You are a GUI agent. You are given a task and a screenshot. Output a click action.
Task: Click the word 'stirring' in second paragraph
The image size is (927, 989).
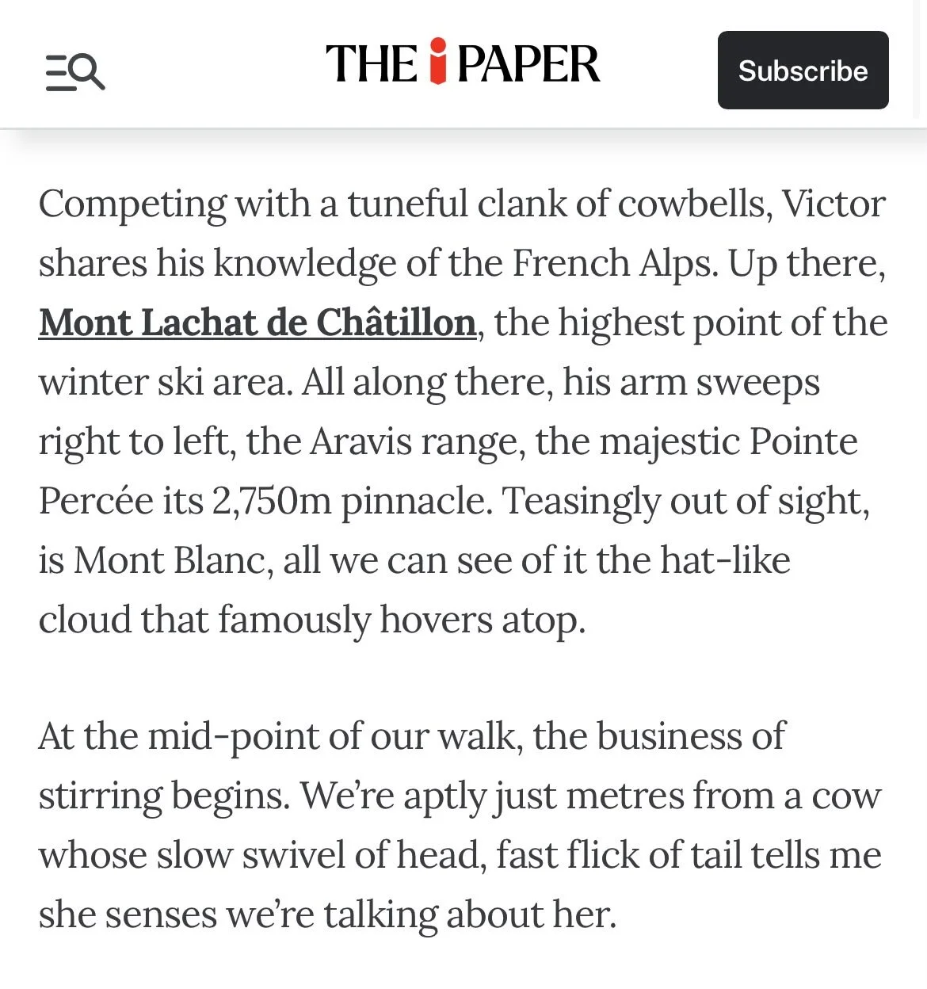(x=100, y=796)
